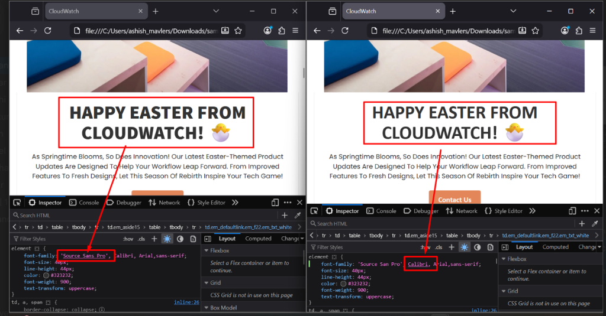Open the Extensions icon in the left window
The height and width of the screenshot is (316, 606).
coord(282,31)
